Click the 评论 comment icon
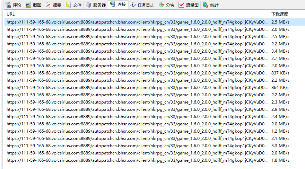 click(8, 5)
